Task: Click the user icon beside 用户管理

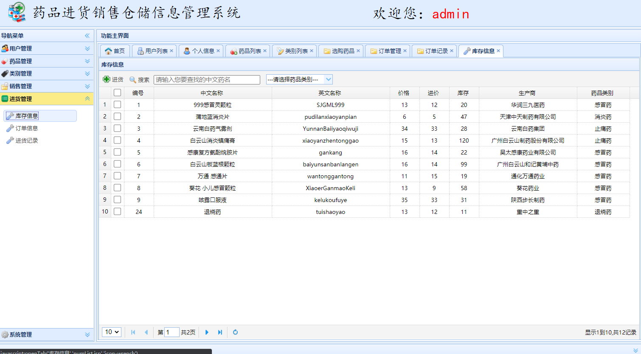Action: tap(6, 48)
